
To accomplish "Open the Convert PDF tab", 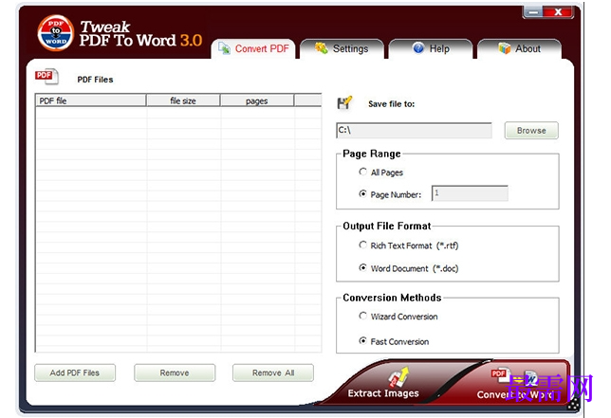I will tap(253, 48).
